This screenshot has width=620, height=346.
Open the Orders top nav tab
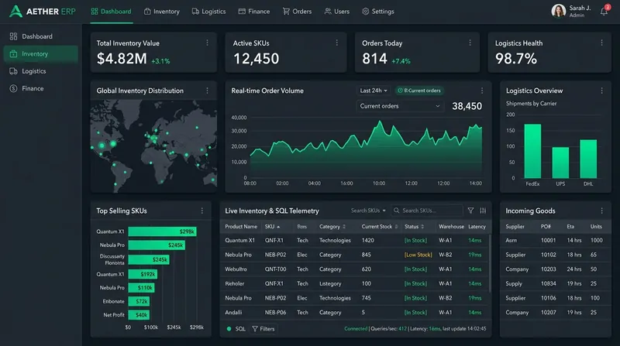(x=298, y=12)
